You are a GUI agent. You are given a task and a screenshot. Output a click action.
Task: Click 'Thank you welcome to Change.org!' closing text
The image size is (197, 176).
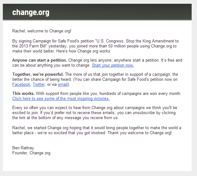point(139,133)
